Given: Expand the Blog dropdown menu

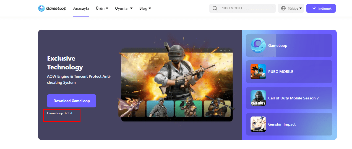Looking at the screenshot, I should tap(145, 8).
